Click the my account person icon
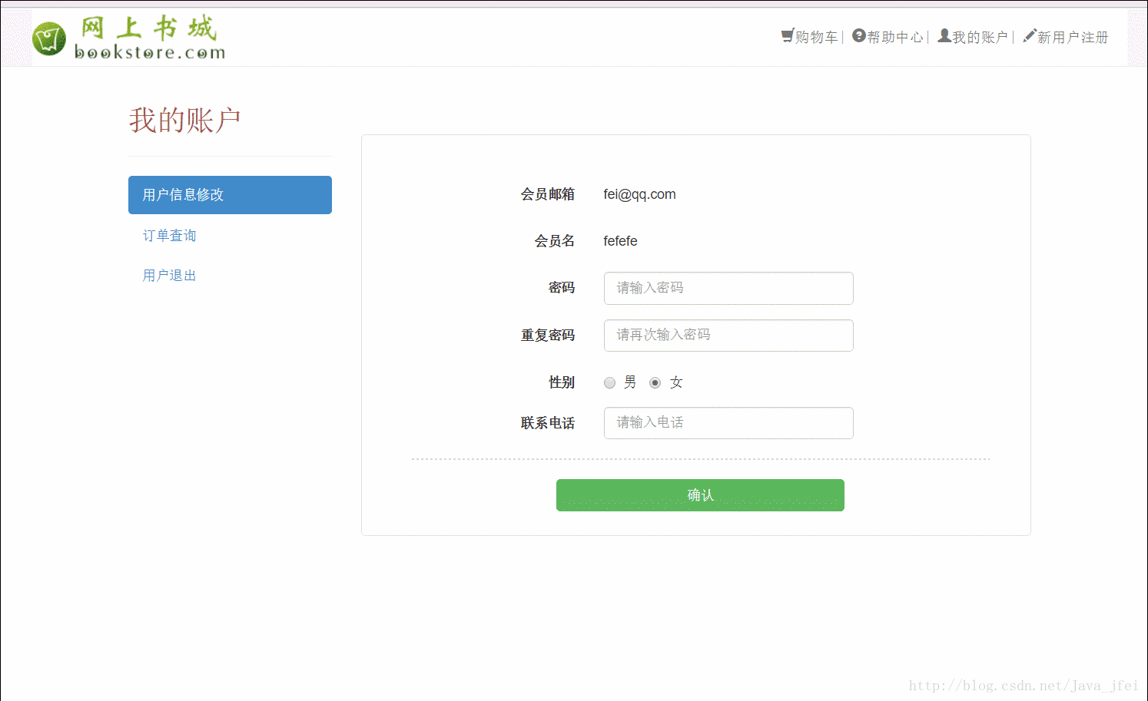1148x701 pixels. (x=944, y=35)
